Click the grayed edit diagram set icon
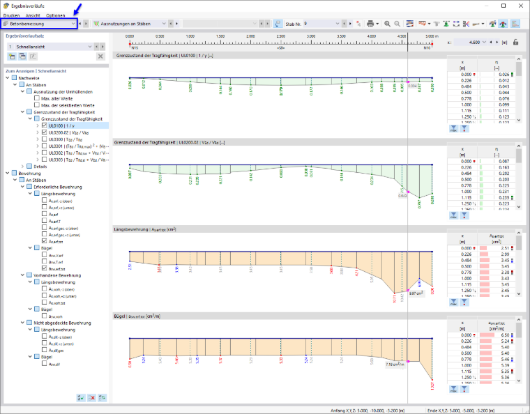530x414 pixels. 33,56
